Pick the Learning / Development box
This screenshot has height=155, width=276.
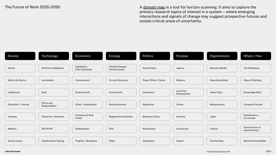click(x=188, y=92)
